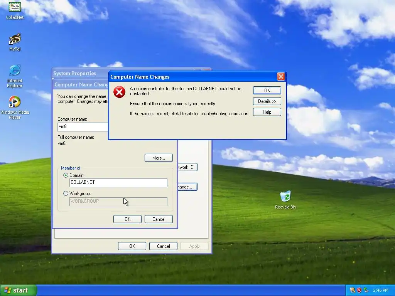The image size is (395, 296).
Task: Click the Domain field containing COLLABNET
Action: pos(118,183)
